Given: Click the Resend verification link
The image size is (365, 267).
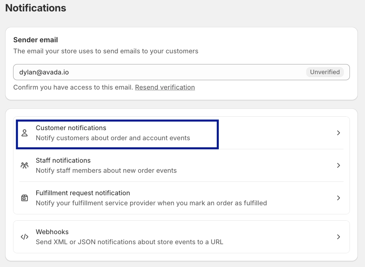Looking at the screenshot, I should (x=165, y=87).
